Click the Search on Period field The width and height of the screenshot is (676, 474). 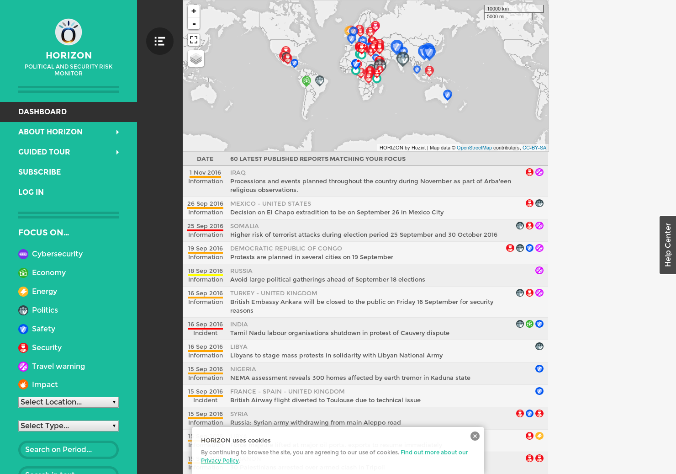(69, 450)
